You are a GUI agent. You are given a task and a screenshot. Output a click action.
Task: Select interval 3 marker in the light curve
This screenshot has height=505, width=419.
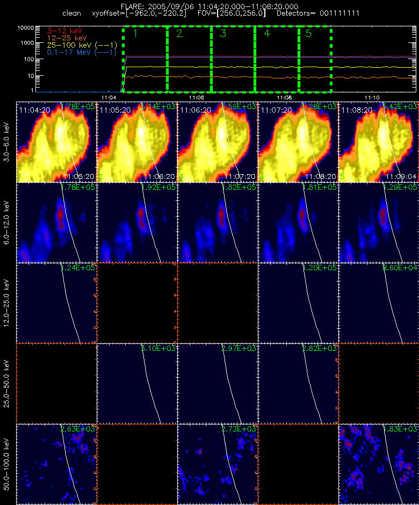223,33
